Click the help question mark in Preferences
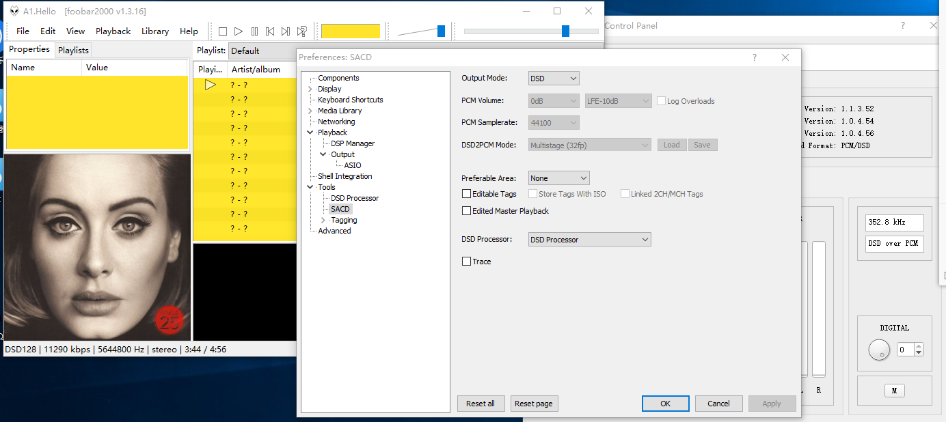 coord(755,58)
